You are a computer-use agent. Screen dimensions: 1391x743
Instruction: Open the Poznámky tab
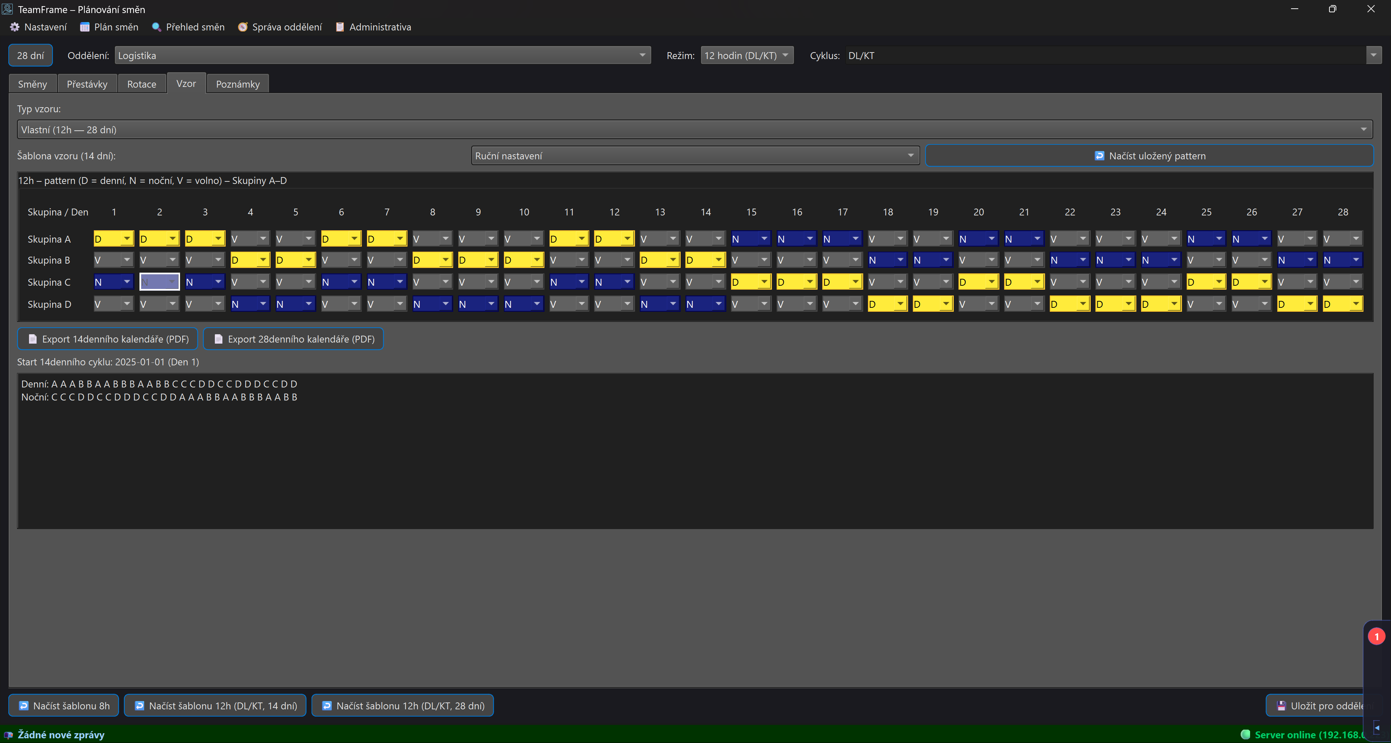click(x=238, y=84)
